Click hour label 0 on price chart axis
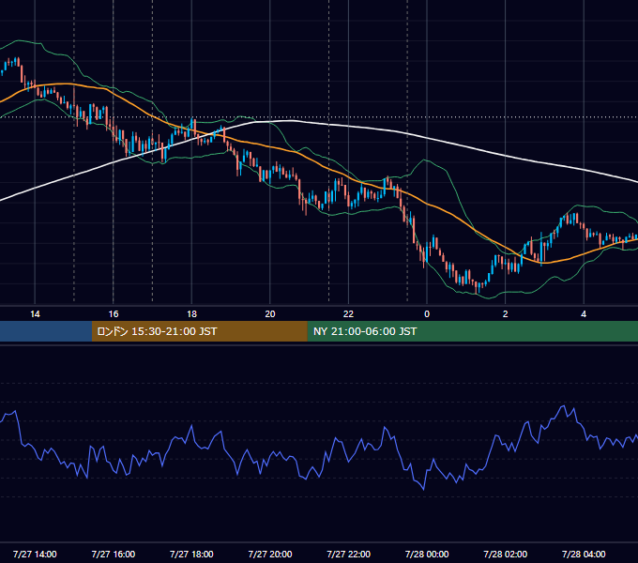Viewport: 638px width, 563px height. (x=427, y=314)
